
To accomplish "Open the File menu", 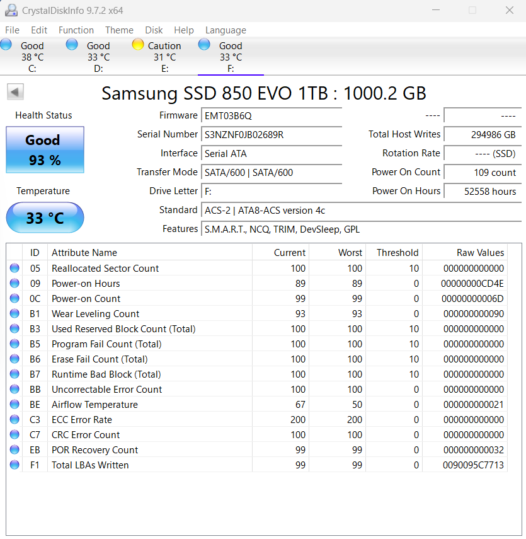I will click(13, 30).
